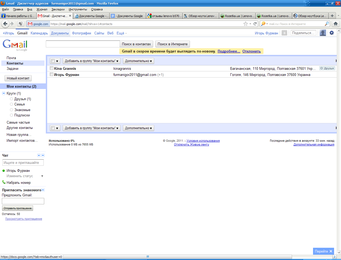Click the green status dot by Игорь Фурман
The image size is (341, 260).
tap(4, 170)
